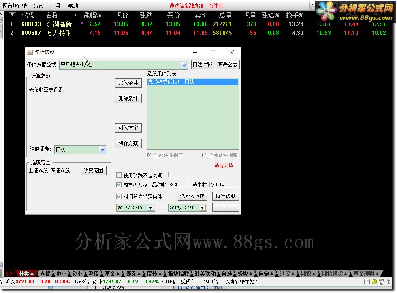Switch to the 港美联动 tab
397x293 pixels.
pyautogui.click(x=205, y=274)
